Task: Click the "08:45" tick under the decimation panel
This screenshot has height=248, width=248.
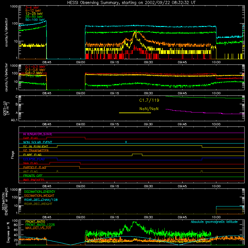Action: point(47,217)
